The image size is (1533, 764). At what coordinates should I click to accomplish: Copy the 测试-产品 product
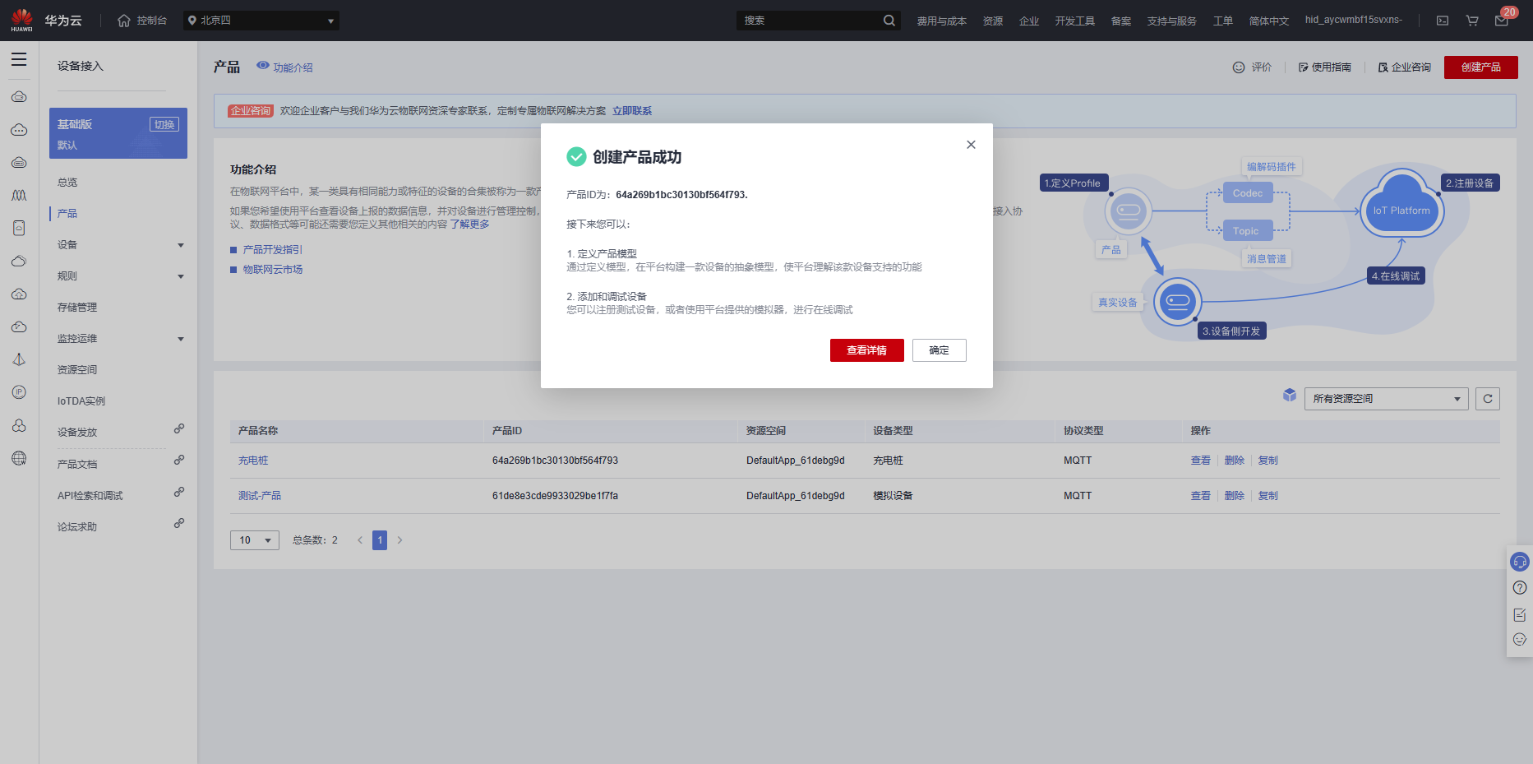coord(1268,496)
